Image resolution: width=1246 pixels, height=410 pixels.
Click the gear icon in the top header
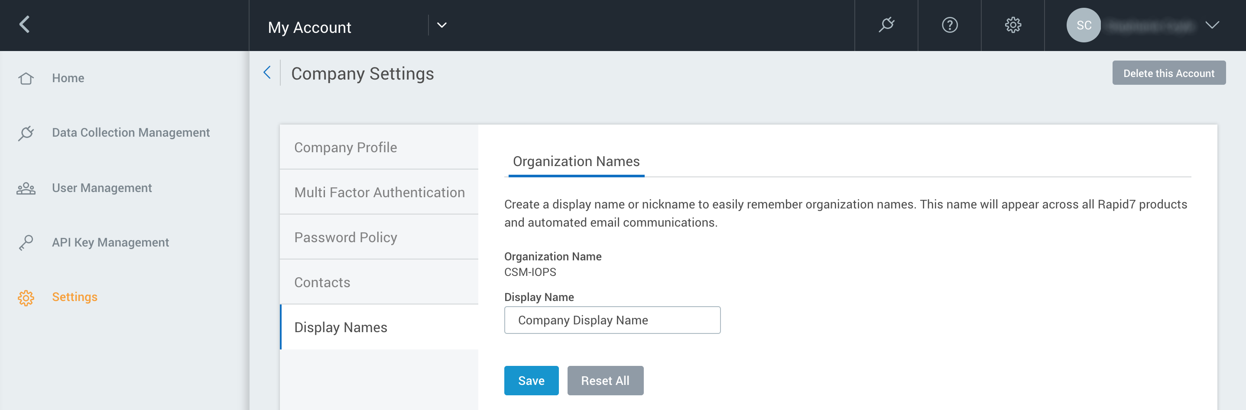(x=1013, y=25)
